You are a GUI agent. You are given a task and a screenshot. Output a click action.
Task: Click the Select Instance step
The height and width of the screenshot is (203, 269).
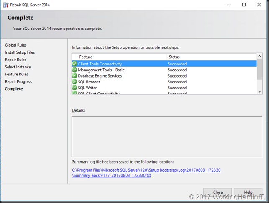(18, 67)
